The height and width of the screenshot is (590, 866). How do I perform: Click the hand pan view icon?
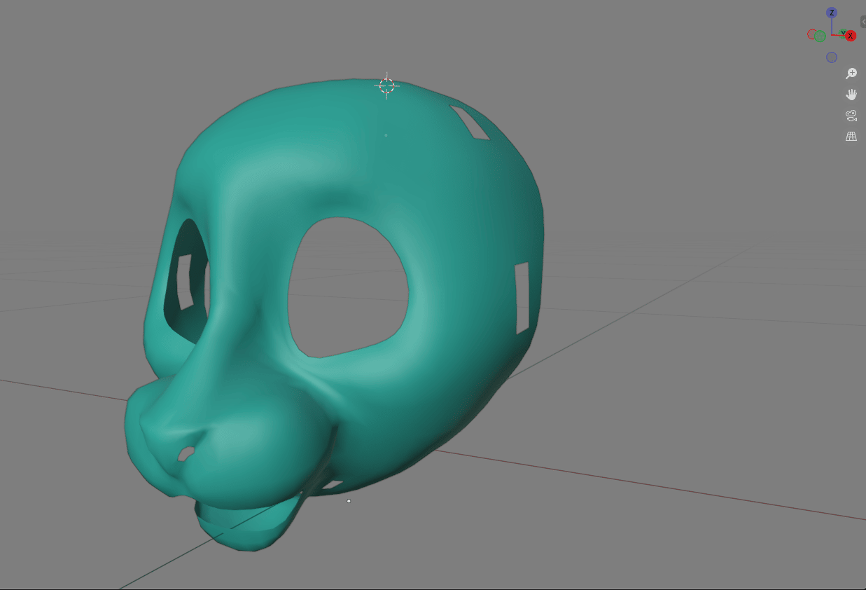pyautogui.click(x=851, y=95)
